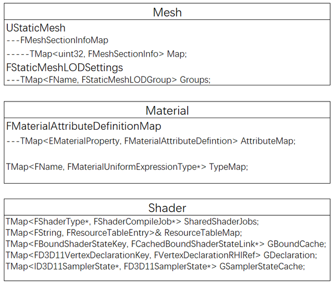Viewport: 333px width, 284px height.
Task: Select the GBoundCache declaration line
Action: pyautogui.click(x=165, y=244)
